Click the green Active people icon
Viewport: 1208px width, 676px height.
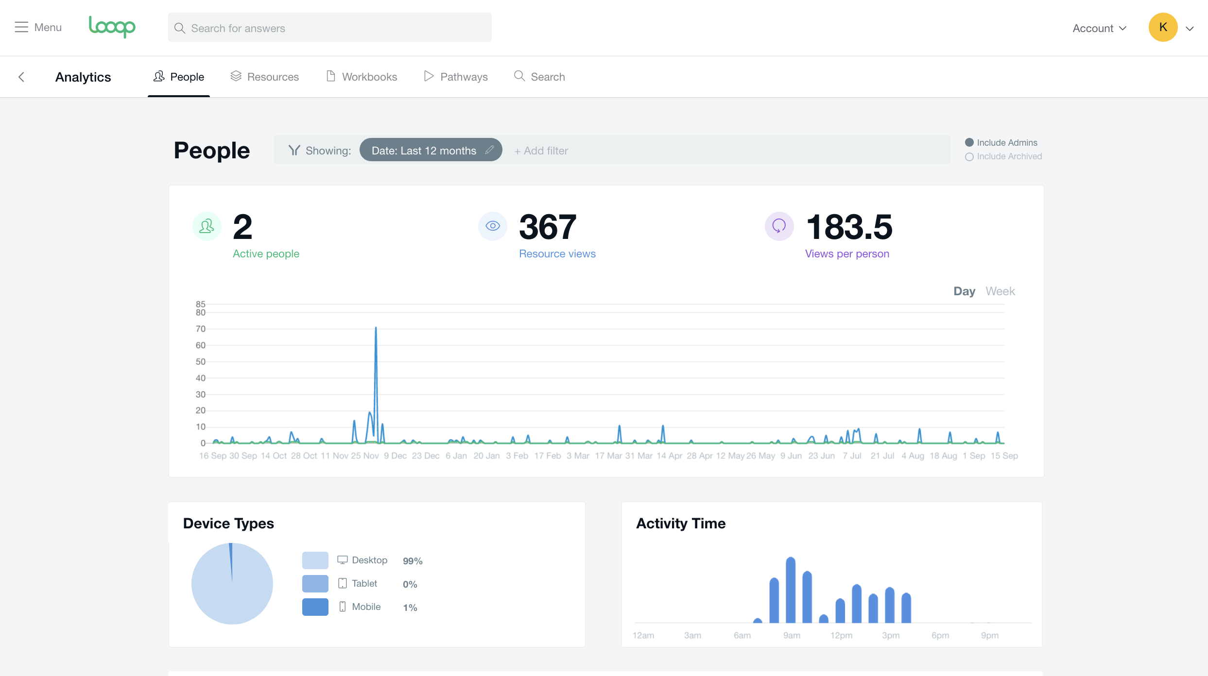click(x=207, y=226)
